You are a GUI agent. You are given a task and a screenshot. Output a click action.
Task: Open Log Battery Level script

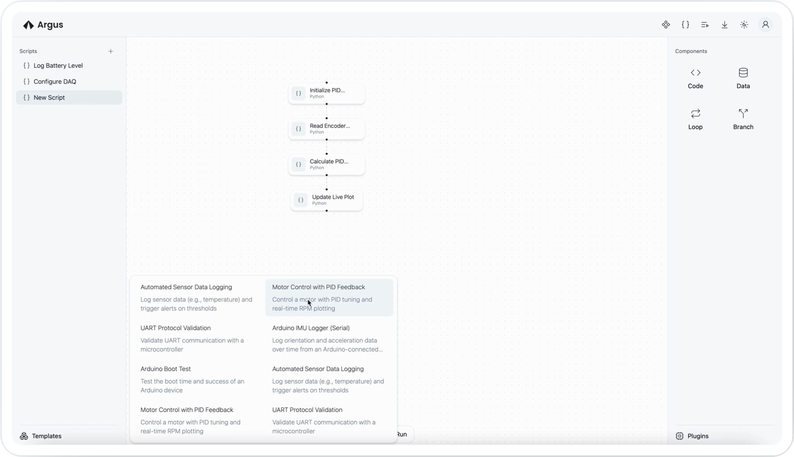(58, 65)
